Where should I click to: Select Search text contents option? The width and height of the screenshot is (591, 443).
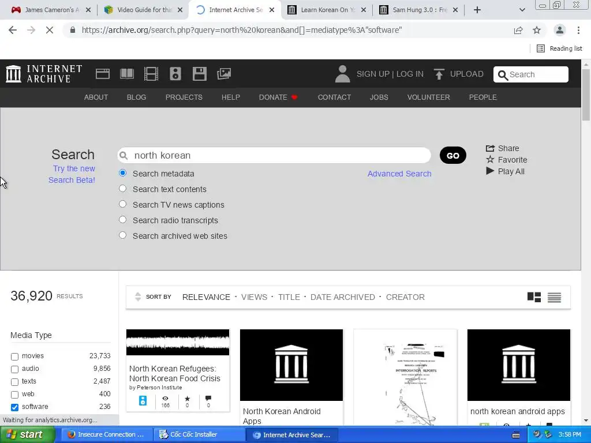122,189
